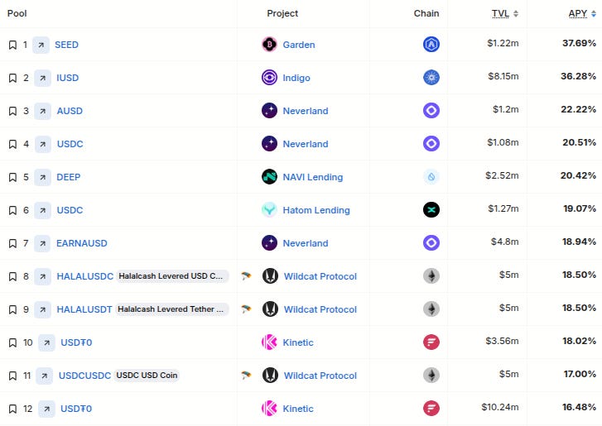The height and width of the screenshot is (426, 602).
Task: Open external link arrow for HALALUSDT
Action: point(42,309)
